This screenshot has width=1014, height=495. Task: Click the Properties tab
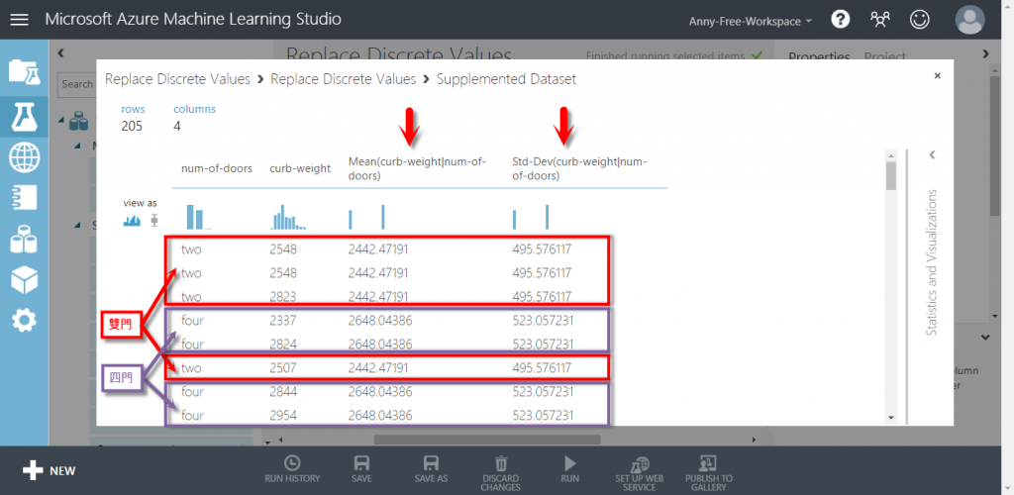(819, 57)
